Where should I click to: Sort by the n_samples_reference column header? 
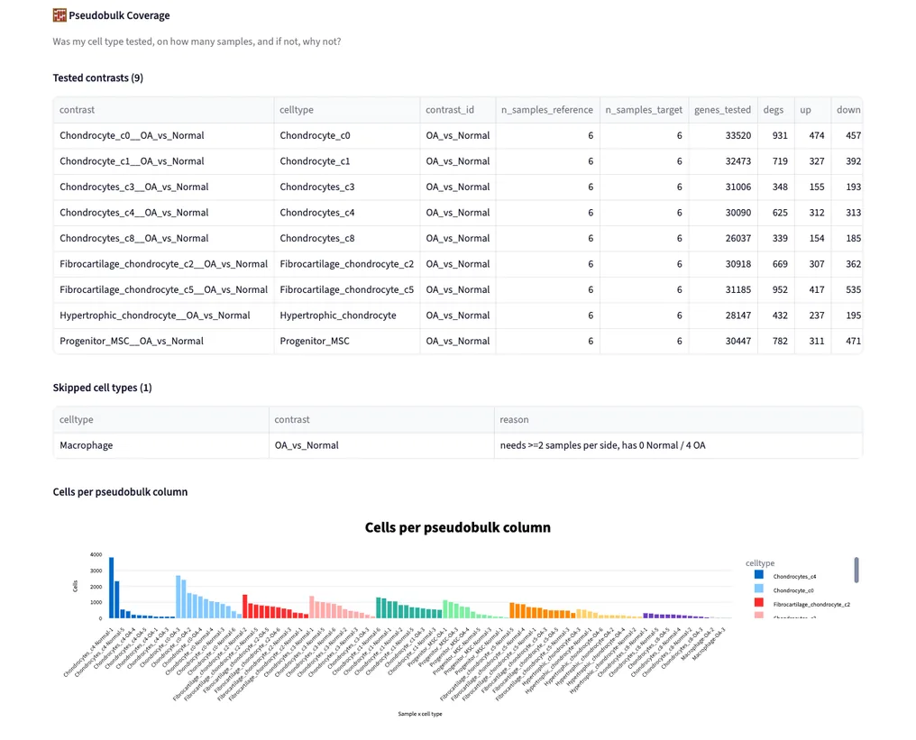[x=546, y=110]
